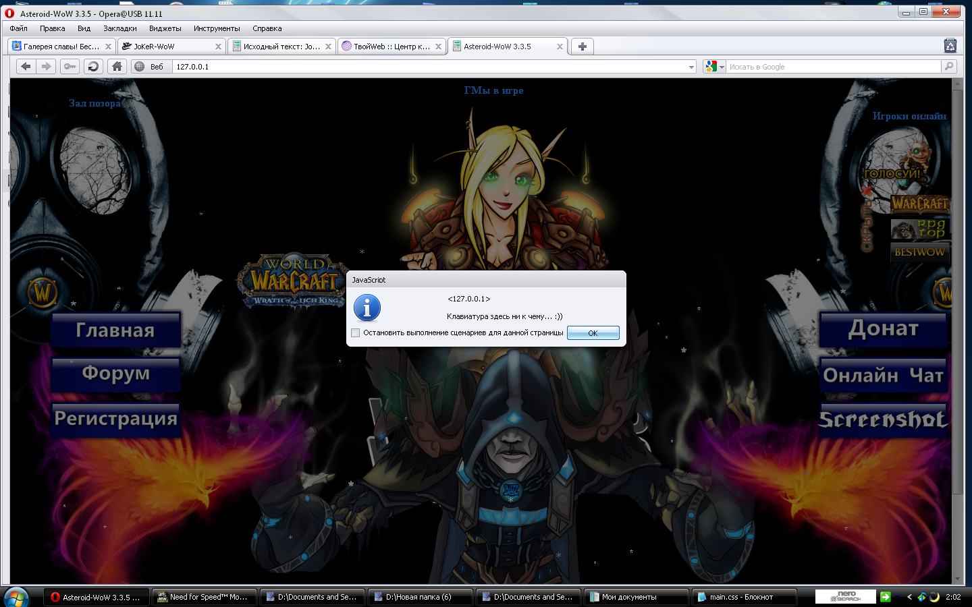Image resolution: width=972 pixels, height=607 pixels.
Task: Click the Nero Search box in taskbar
Action: click(845, 597)
